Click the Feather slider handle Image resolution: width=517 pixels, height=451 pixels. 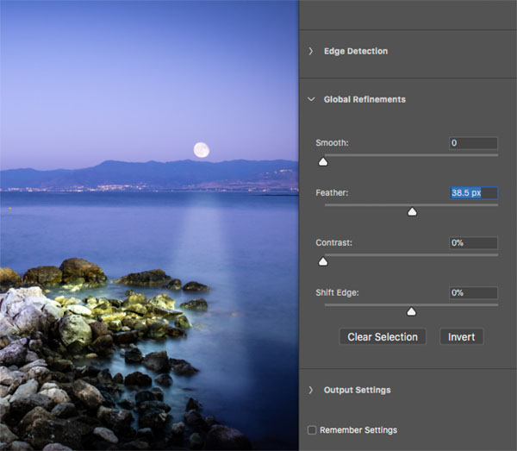(412, 211)
